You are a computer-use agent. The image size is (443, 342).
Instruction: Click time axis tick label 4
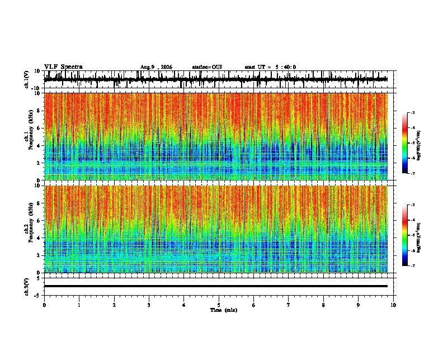tap(184, 305)
